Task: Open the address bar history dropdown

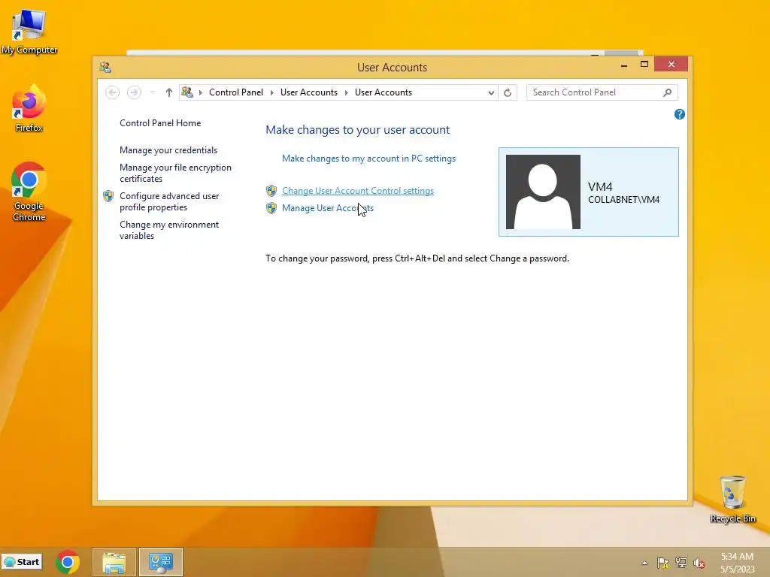Action: (x=491, y=92)
